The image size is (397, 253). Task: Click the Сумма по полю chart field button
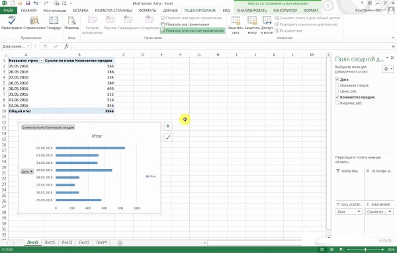coord(48,127)
